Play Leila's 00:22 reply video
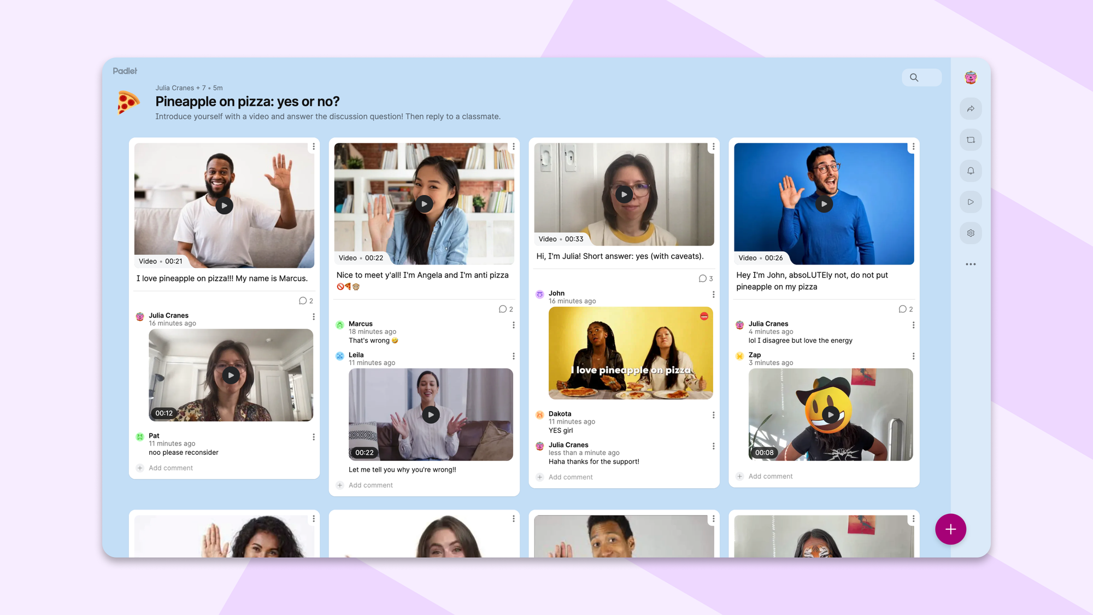 (431, 414)
